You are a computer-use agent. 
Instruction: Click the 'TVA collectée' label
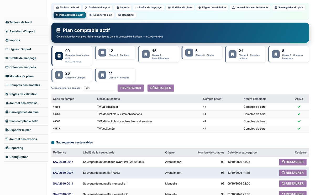(106, 129)
